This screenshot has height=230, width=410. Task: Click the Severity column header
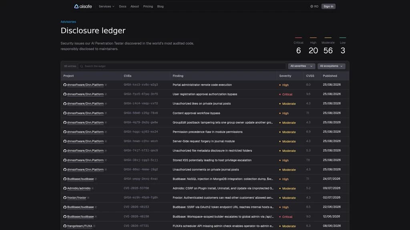[285, 76]
